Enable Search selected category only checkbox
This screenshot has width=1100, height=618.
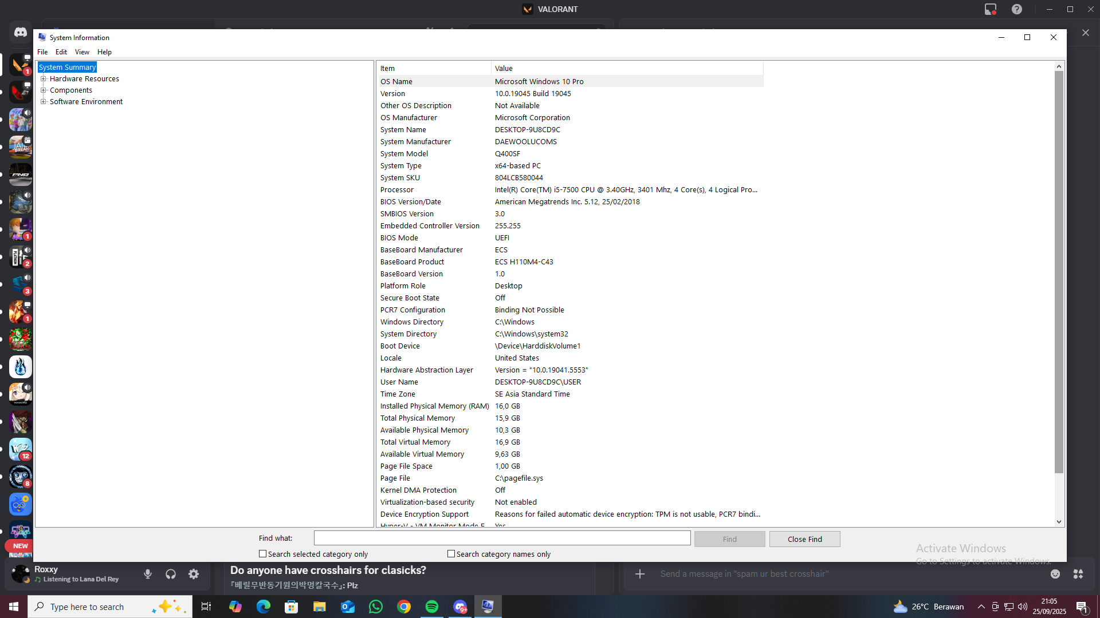tap(263, 554)
